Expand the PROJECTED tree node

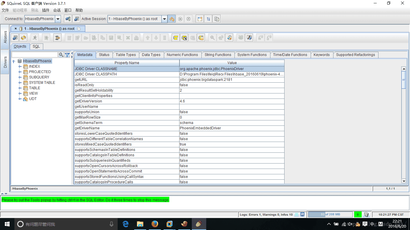(20, 72)
